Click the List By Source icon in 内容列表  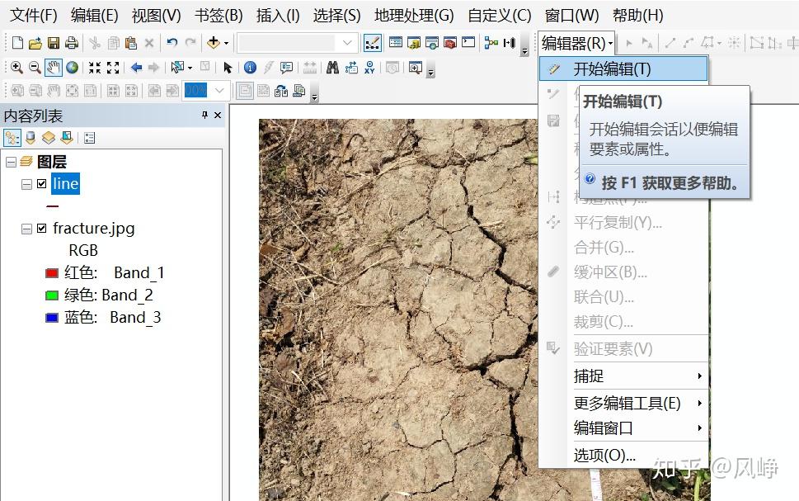tap(31, 137)
